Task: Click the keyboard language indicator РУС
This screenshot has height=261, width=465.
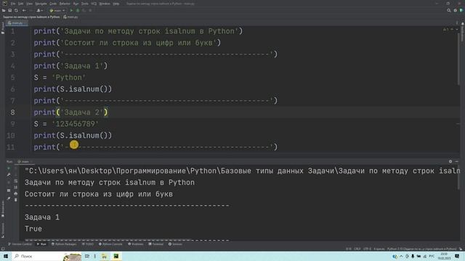Action: coord(432,256)
